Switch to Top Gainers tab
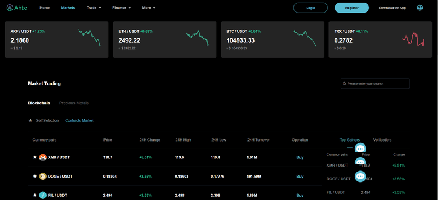Viewport: 438px width, 200px height. click(x=350, y=140)
